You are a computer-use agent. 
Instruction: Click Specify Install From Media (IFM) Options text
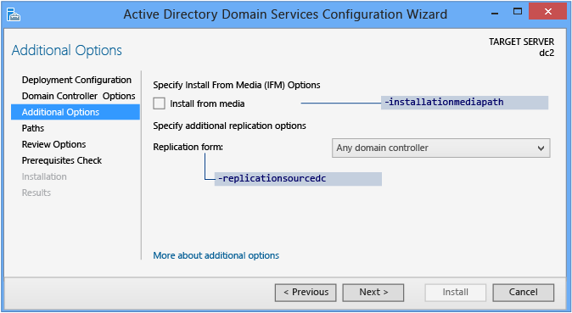click(237, 86)
